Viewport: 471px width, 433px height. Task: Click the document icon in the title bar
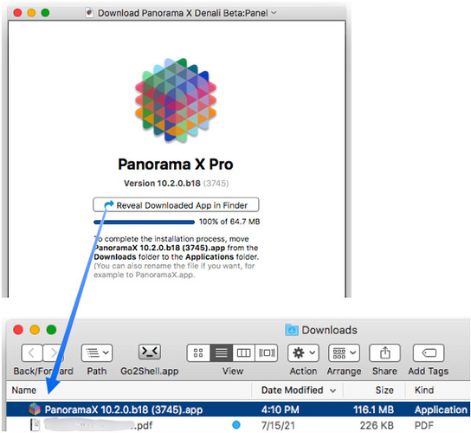89,13
